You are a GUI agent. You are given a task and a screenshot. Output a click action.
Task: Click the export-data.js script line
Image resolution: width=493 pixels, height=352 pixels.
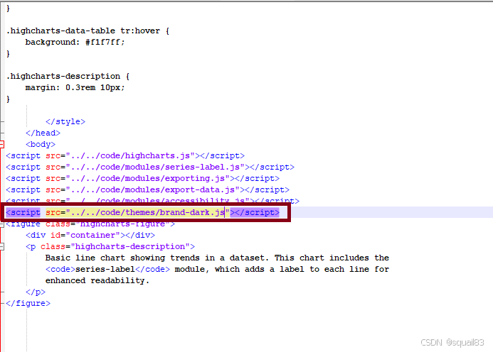tap(147, 189)
